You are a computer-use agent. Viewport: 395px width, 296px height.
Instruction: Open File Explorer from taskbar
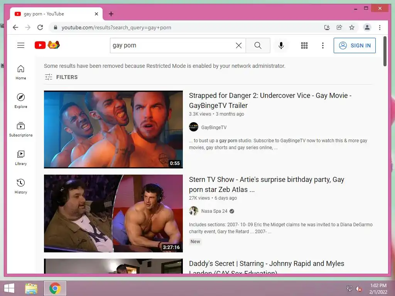(x=31, y=288)
